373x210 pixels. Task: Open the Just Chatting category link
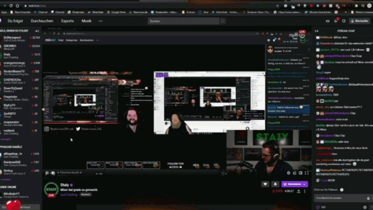69,194
